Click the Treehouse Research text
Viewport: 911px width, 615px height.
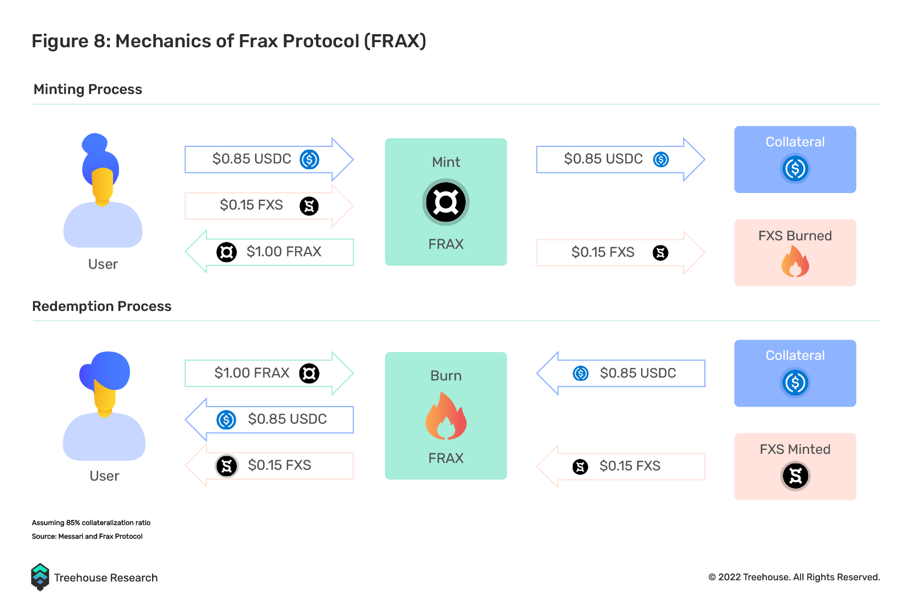click(106, 577)
